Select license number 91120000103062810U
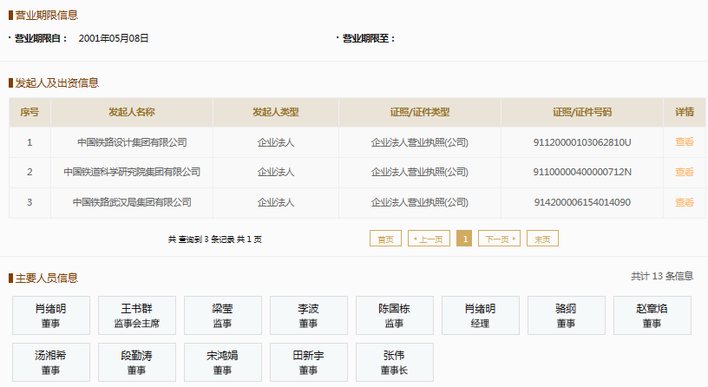 pos(582,142)
